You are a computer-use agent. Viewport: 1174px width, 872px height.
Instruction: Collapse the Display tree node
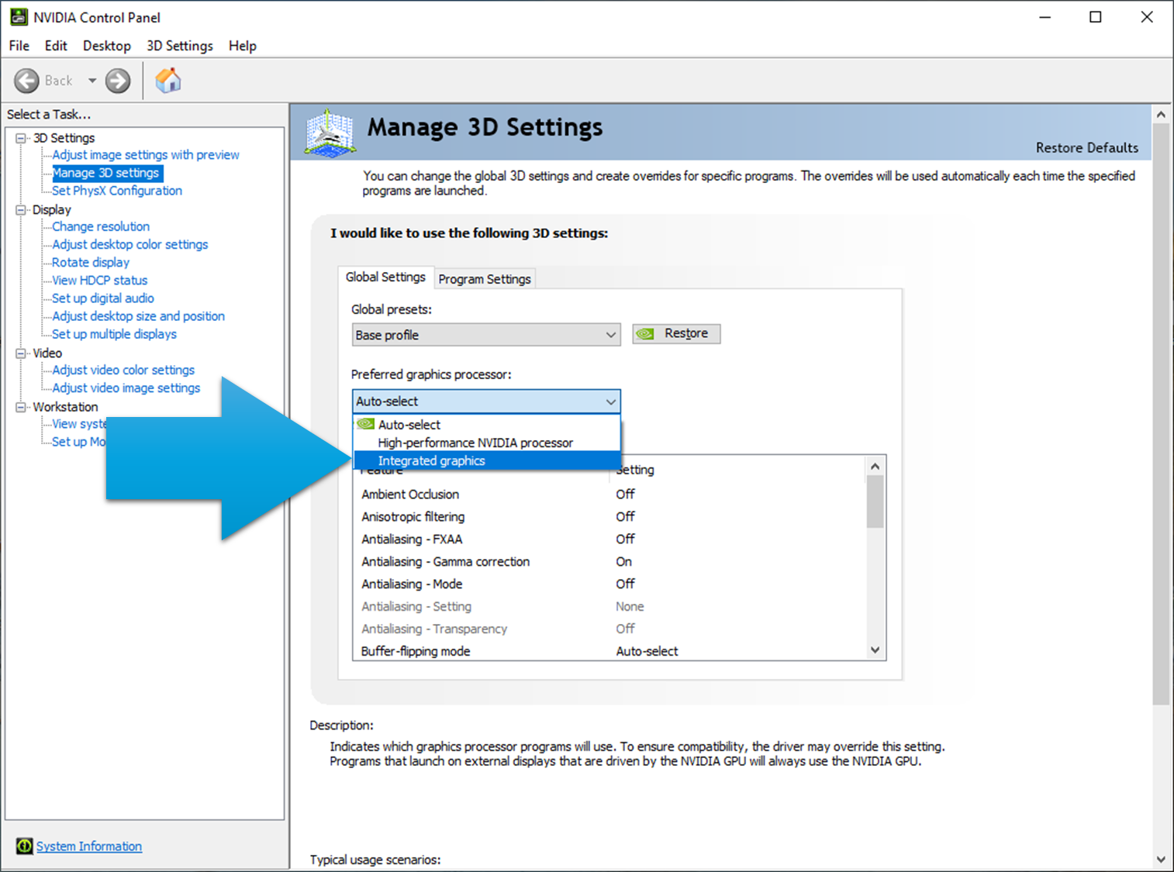tap(21, 209)
